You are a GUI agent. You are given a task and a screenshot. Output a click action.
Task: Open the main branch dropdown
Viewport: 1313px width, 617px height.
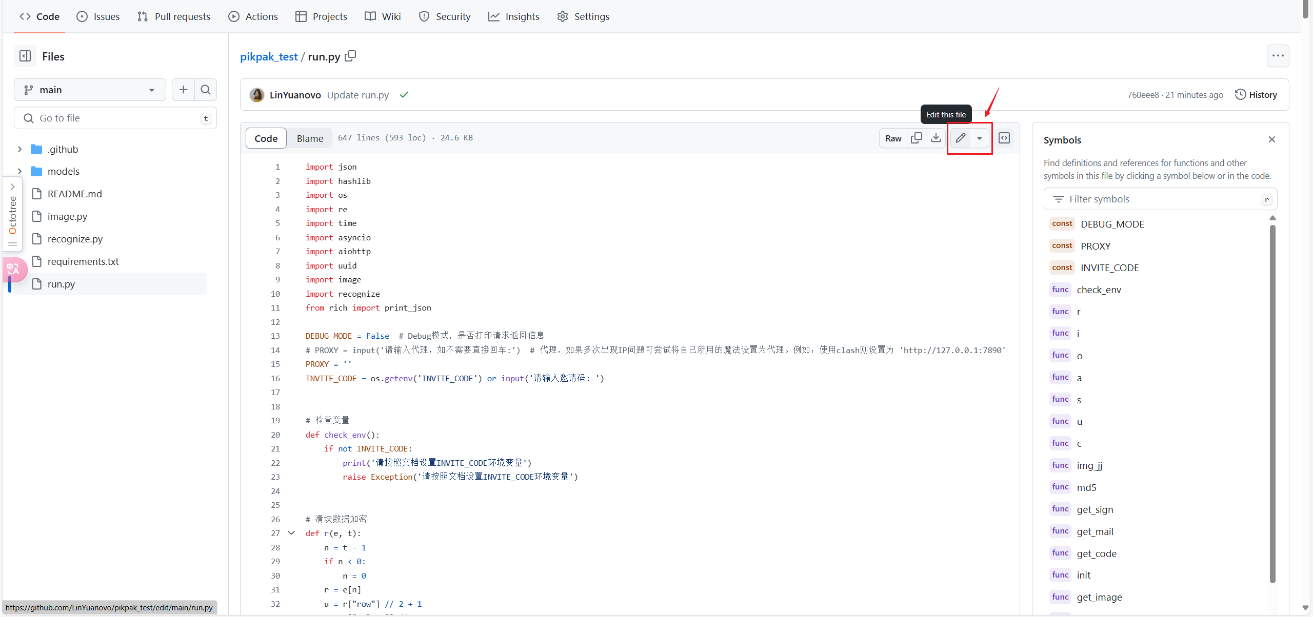90,90
